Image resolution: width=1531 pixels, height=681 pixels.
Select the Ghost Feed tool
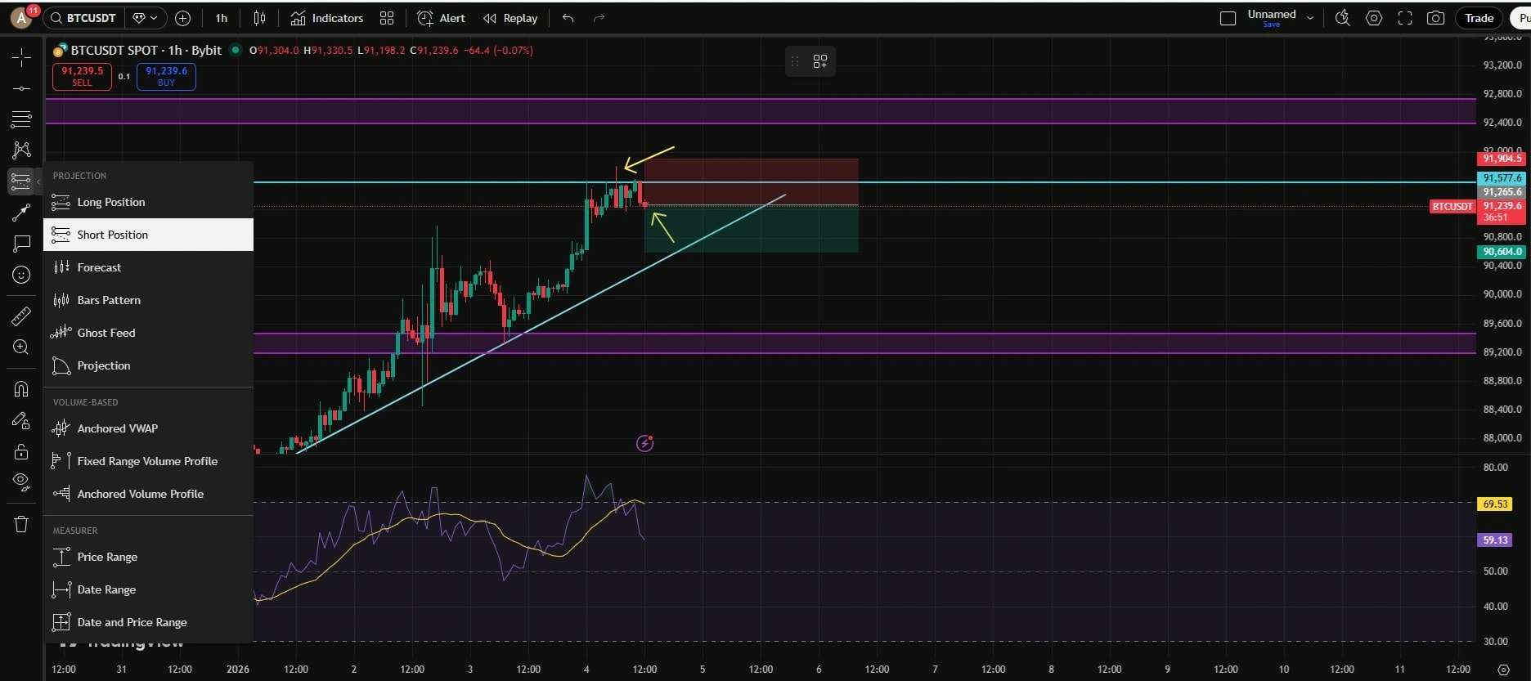(x=148, y=333)
